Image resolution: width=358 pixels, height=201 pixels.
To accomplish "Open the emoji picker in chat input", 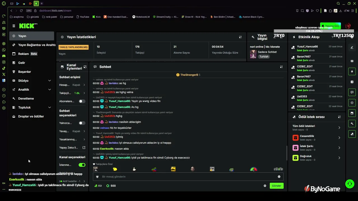I will 279,177.
